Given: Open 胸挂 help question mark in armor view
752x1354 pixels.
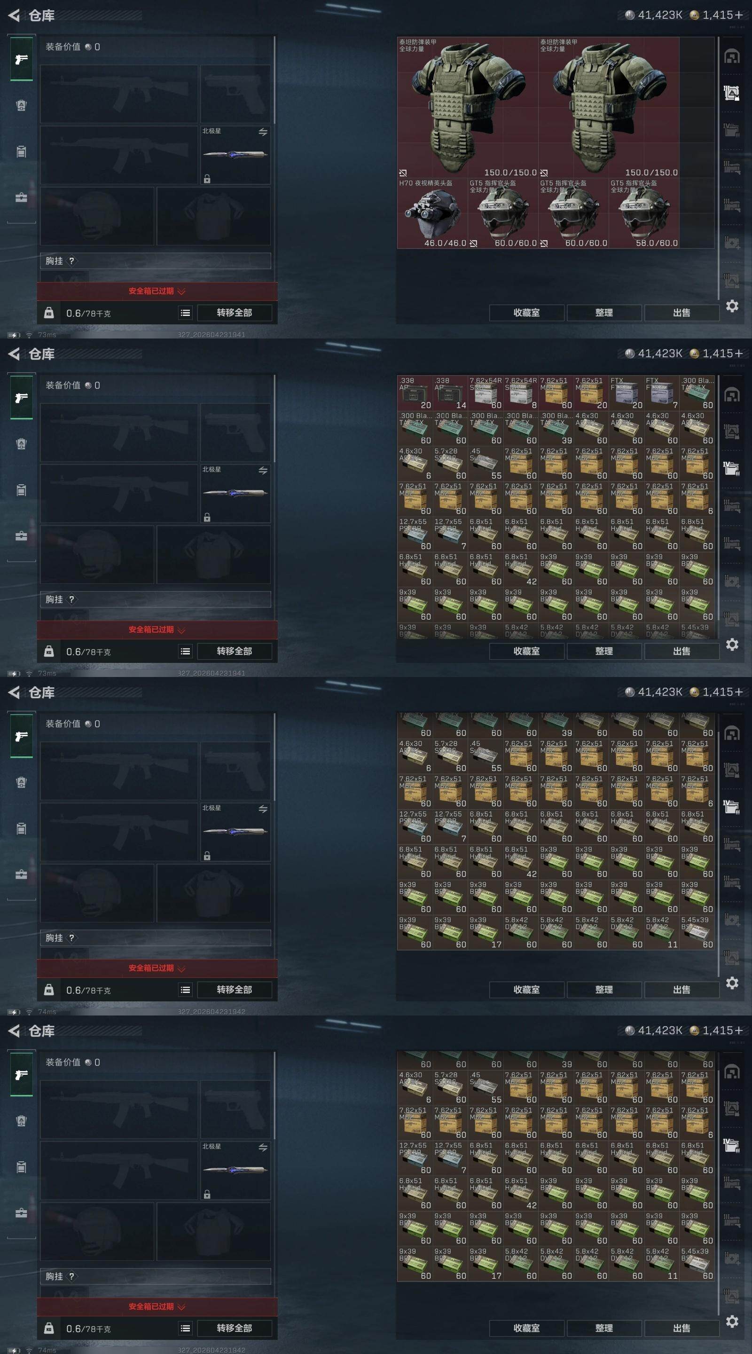Looking at the screenshot, I should coord(71,261).
